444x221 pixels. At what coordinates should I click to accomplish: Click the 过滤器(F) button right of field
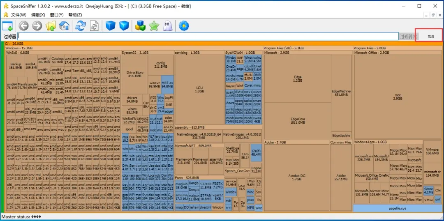pos(408,37)
